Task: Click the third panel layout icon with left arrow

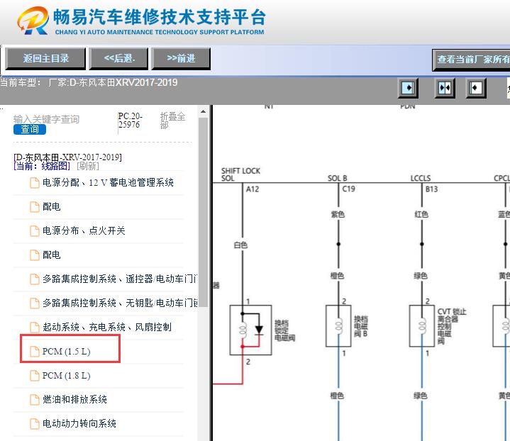Action: 475,88
